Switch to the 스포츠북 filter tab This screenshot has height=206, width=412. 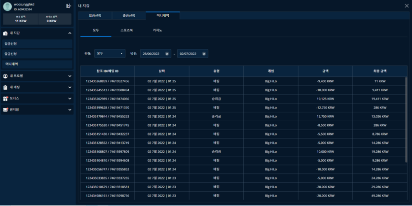point(127,31)
